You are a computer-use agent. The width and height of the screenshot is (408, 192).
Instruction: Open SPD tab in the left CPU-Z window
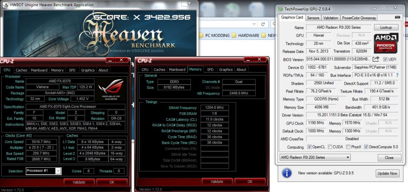pos(72,70)
